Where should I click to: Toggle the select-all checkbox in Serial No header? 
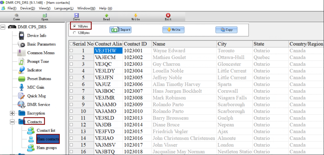pos(71,44)
